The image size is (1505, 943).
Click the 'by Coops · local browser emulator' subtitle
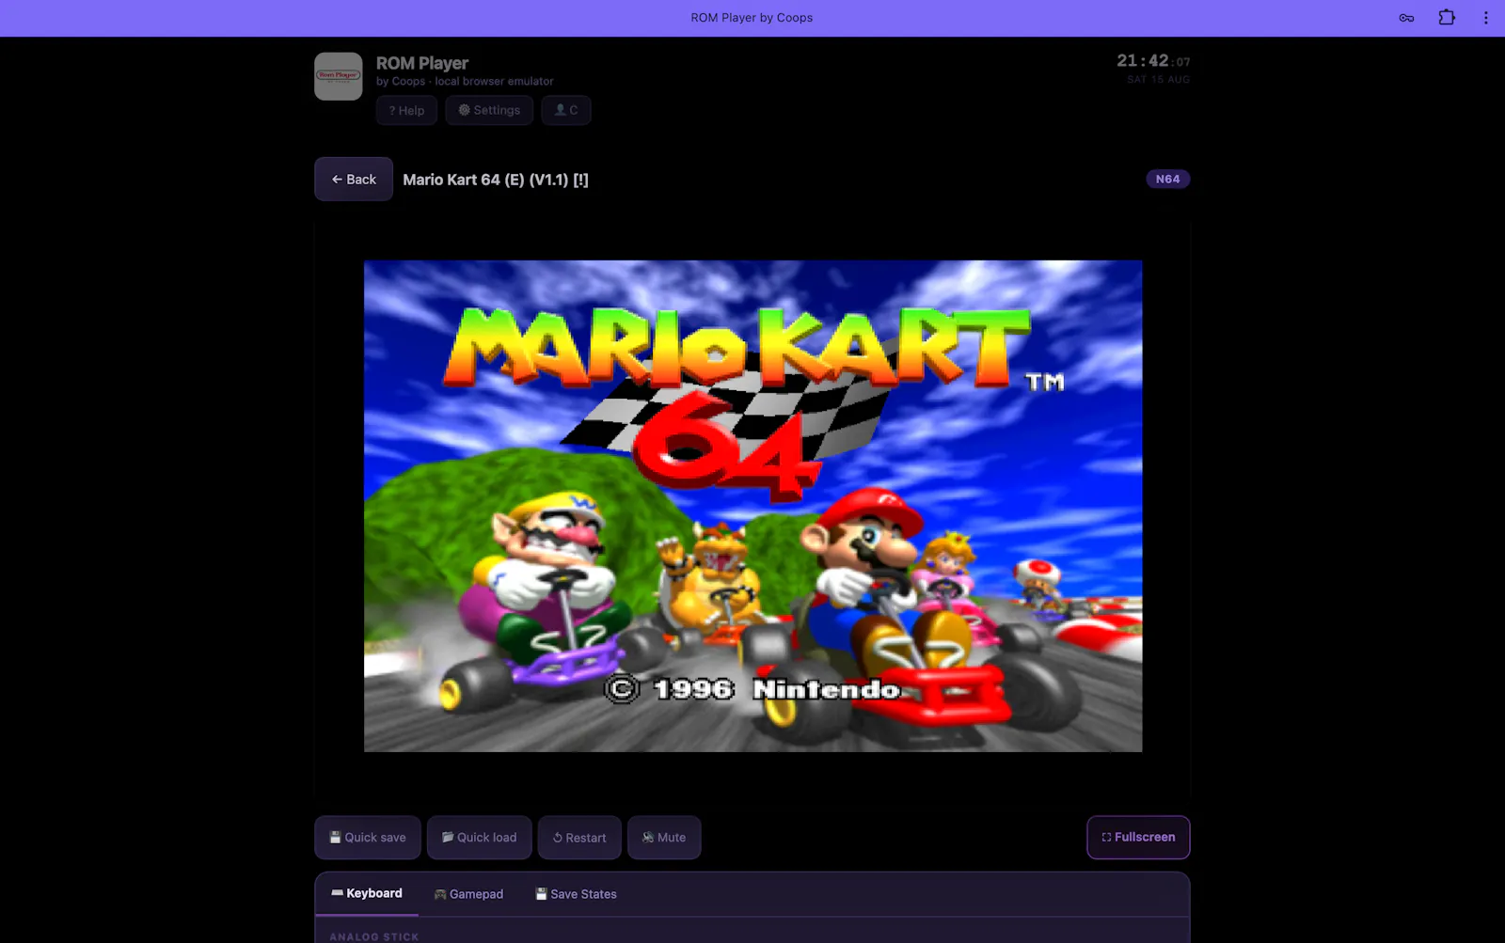(x=465, y=82)
